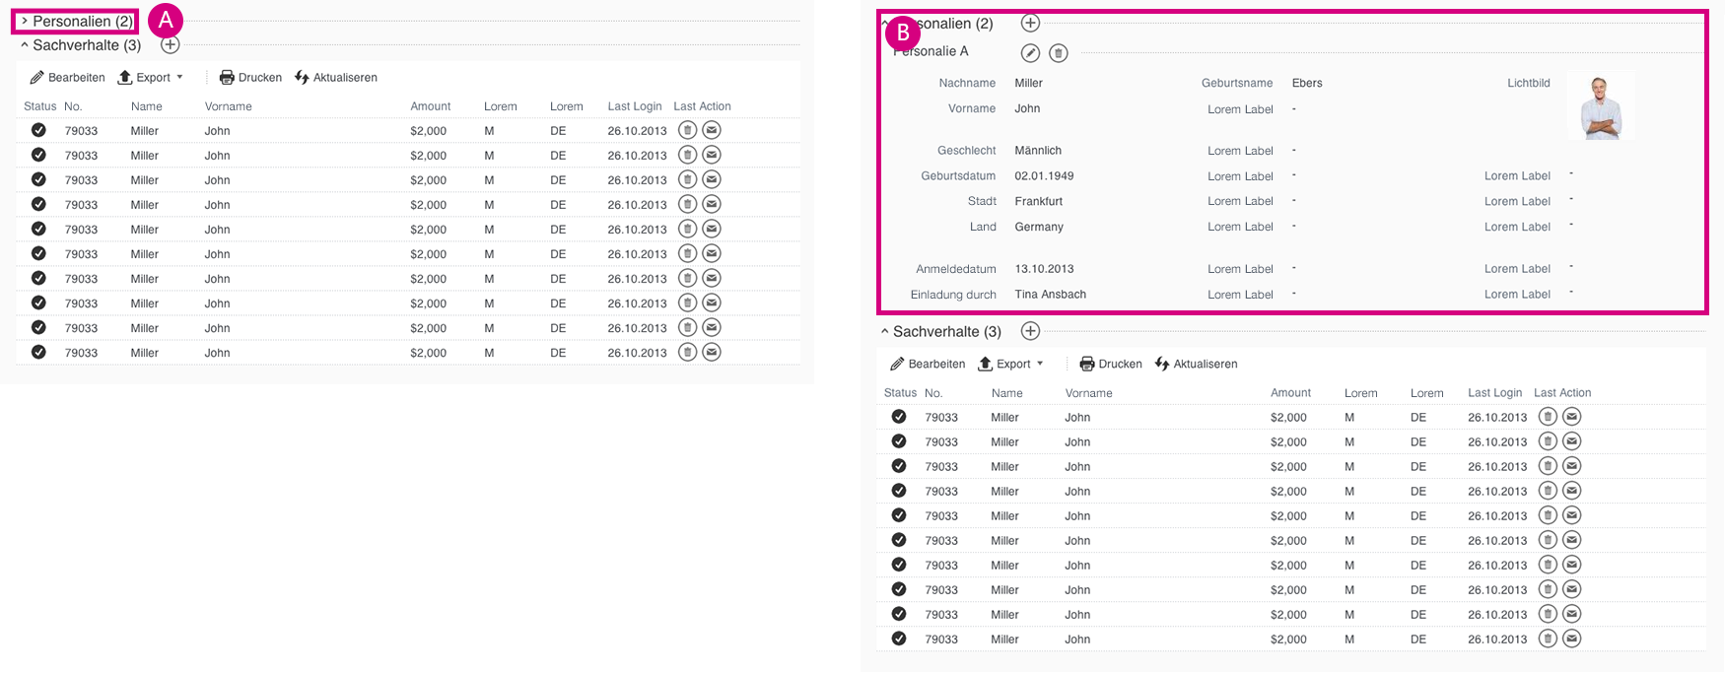Toggle status checkmark in first right table row
This screenshot has height=673, width=1725.
(899, 417)
